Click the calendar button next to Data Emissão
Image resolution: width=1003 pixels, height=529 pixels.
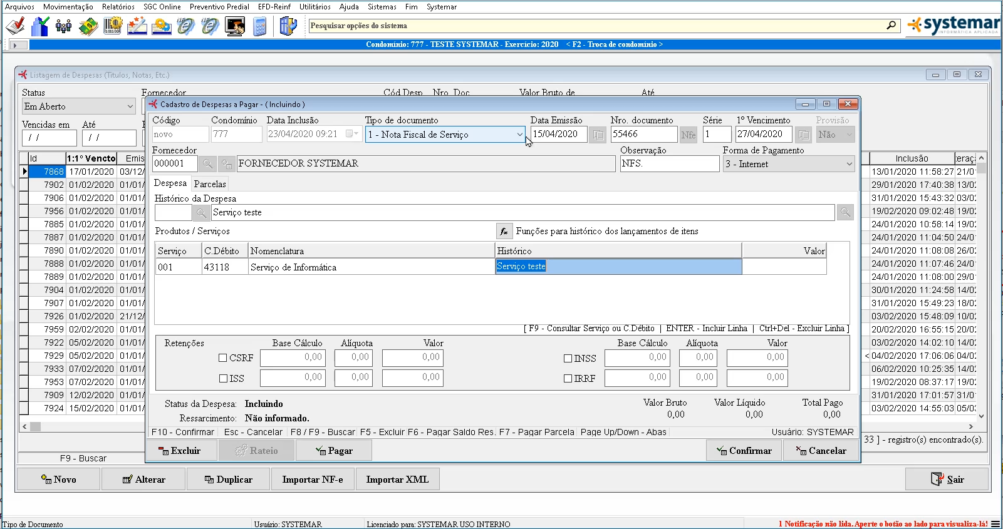(x=598, y=135)
